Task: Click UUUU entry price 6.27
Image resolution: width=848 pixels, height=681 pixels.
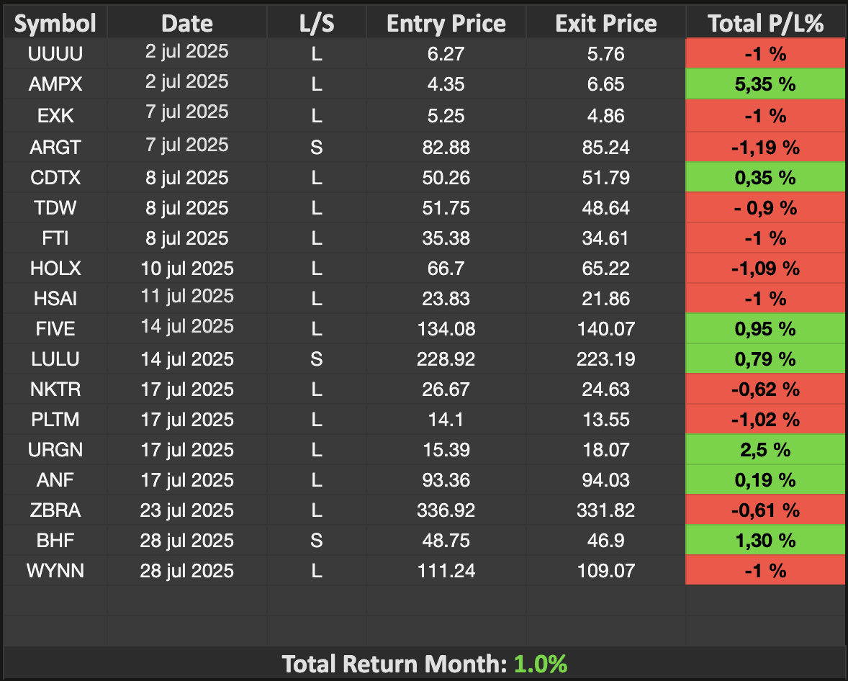Action: [446, 53]
